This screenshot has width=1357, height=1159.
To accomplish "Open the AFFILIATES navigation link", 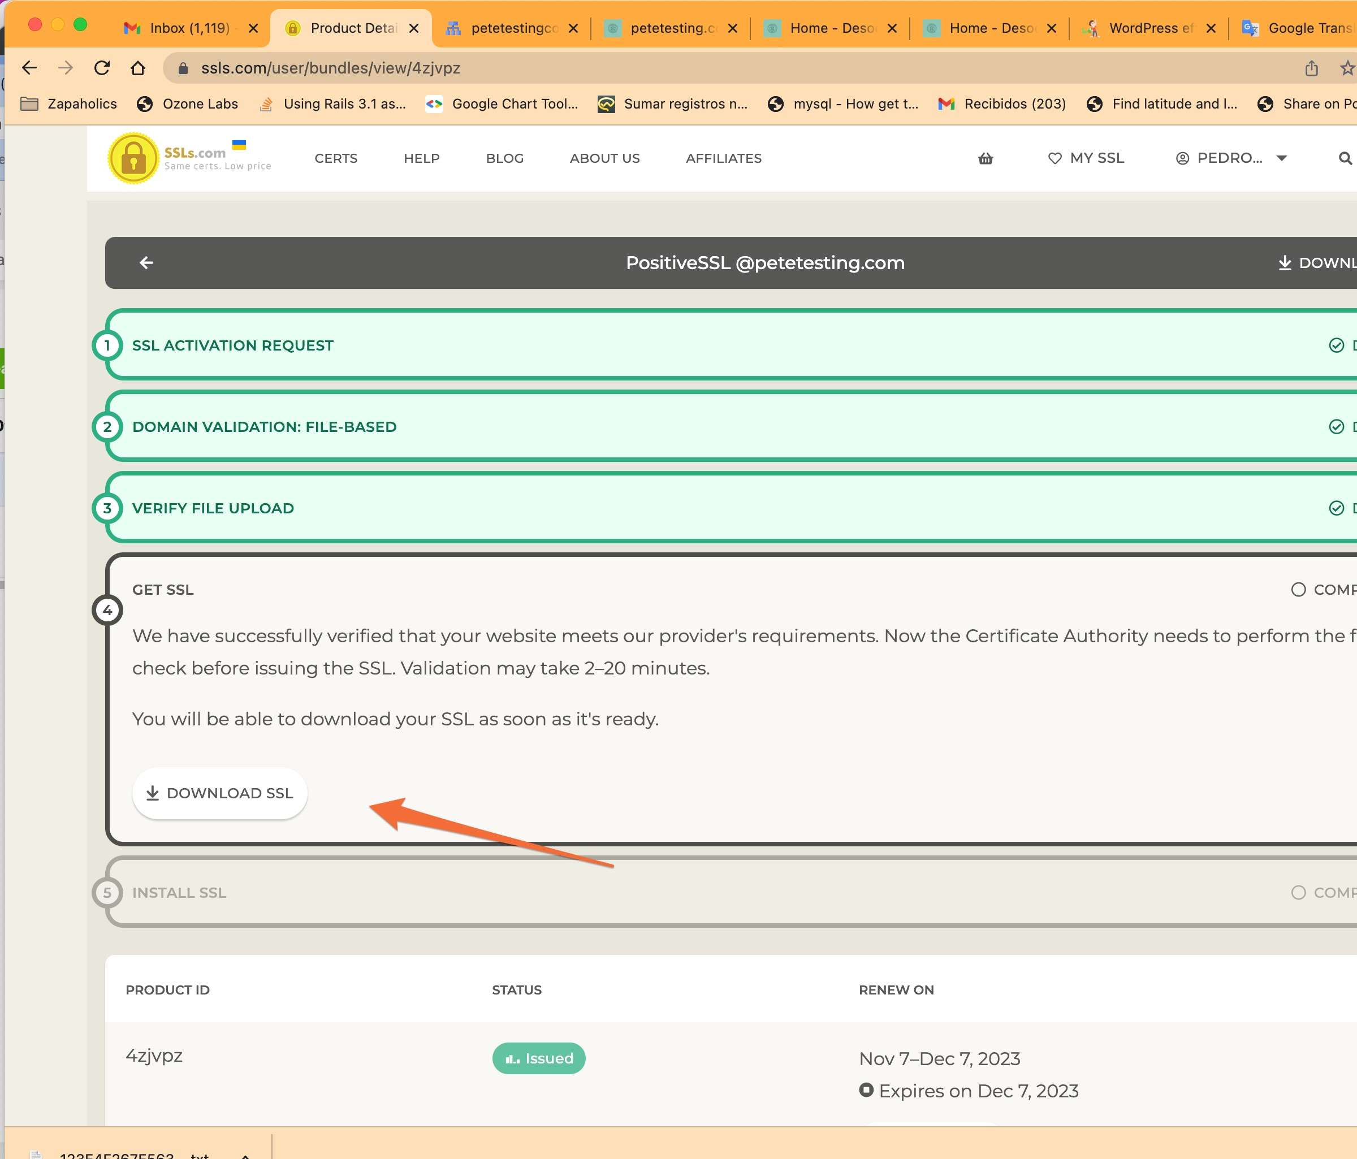I will pyautogui.click(x=723, y=158).
